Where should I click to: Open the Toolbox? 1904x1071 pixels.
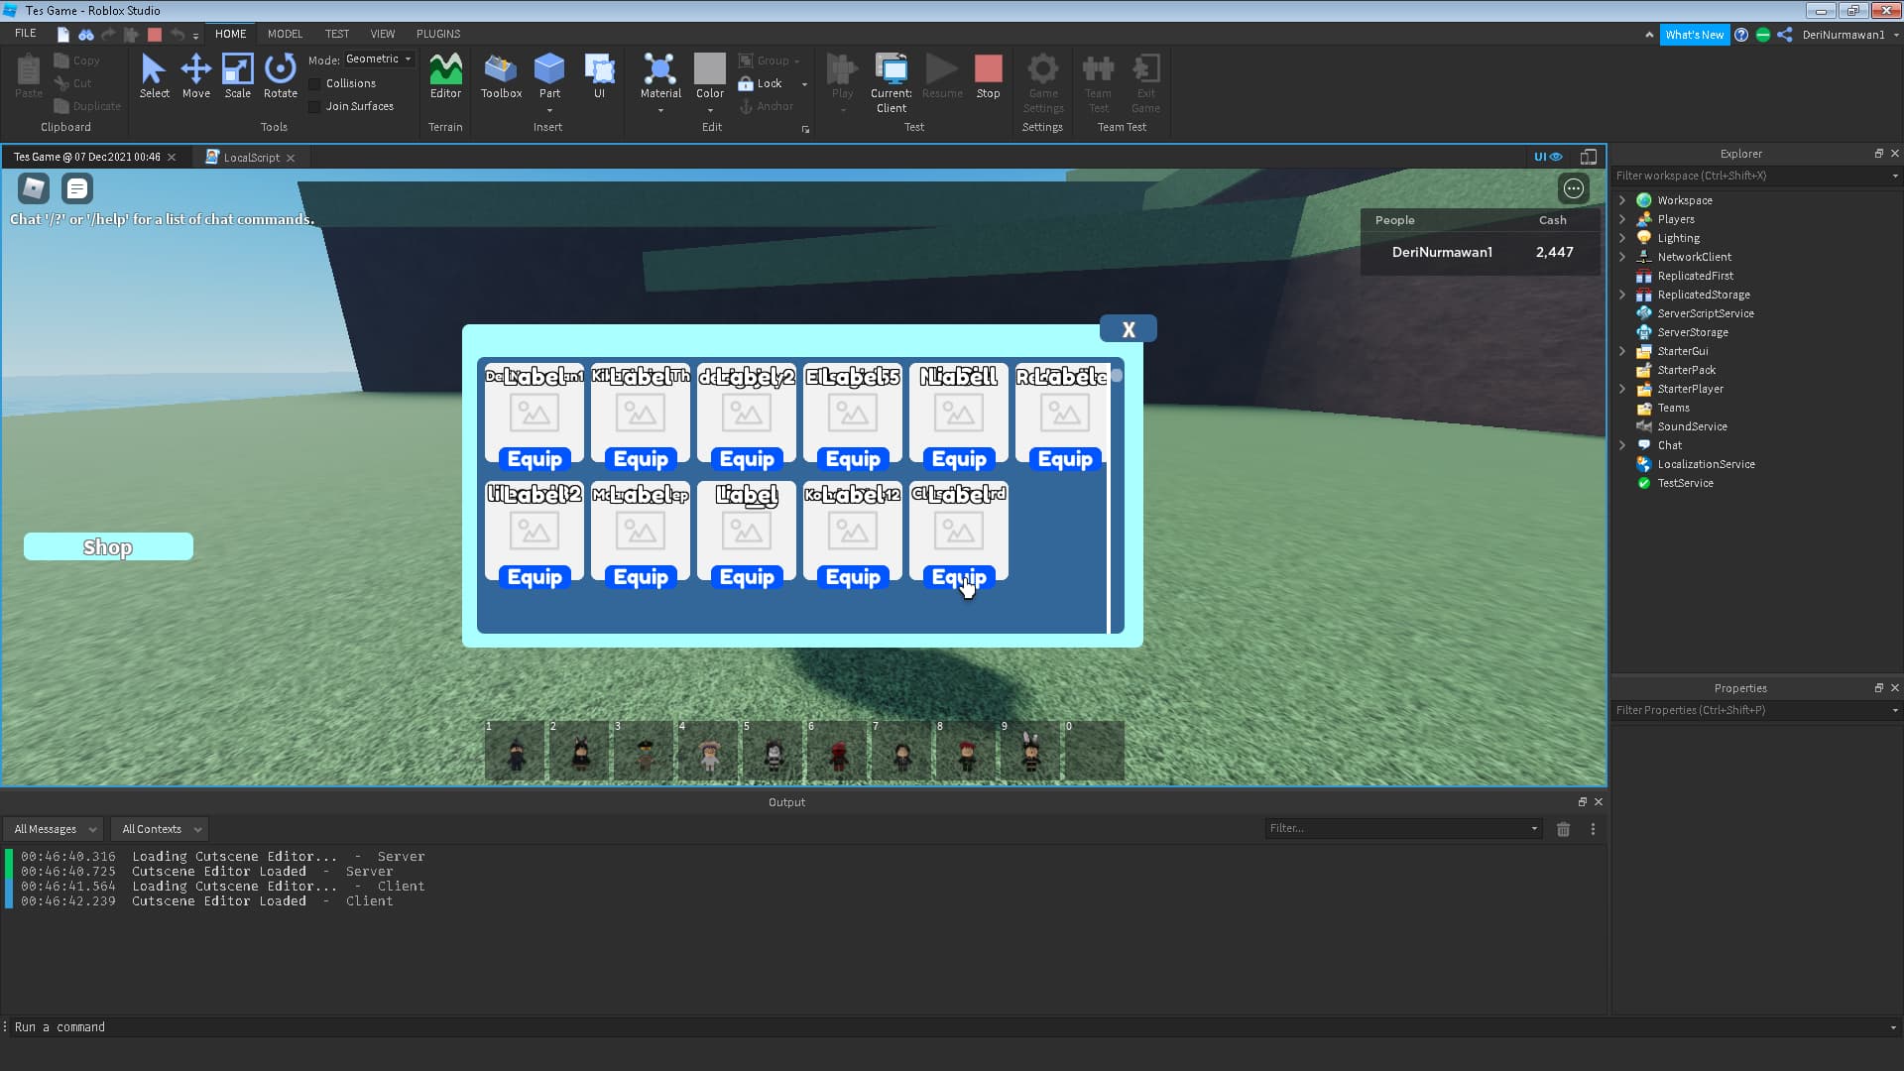point(500,74)
